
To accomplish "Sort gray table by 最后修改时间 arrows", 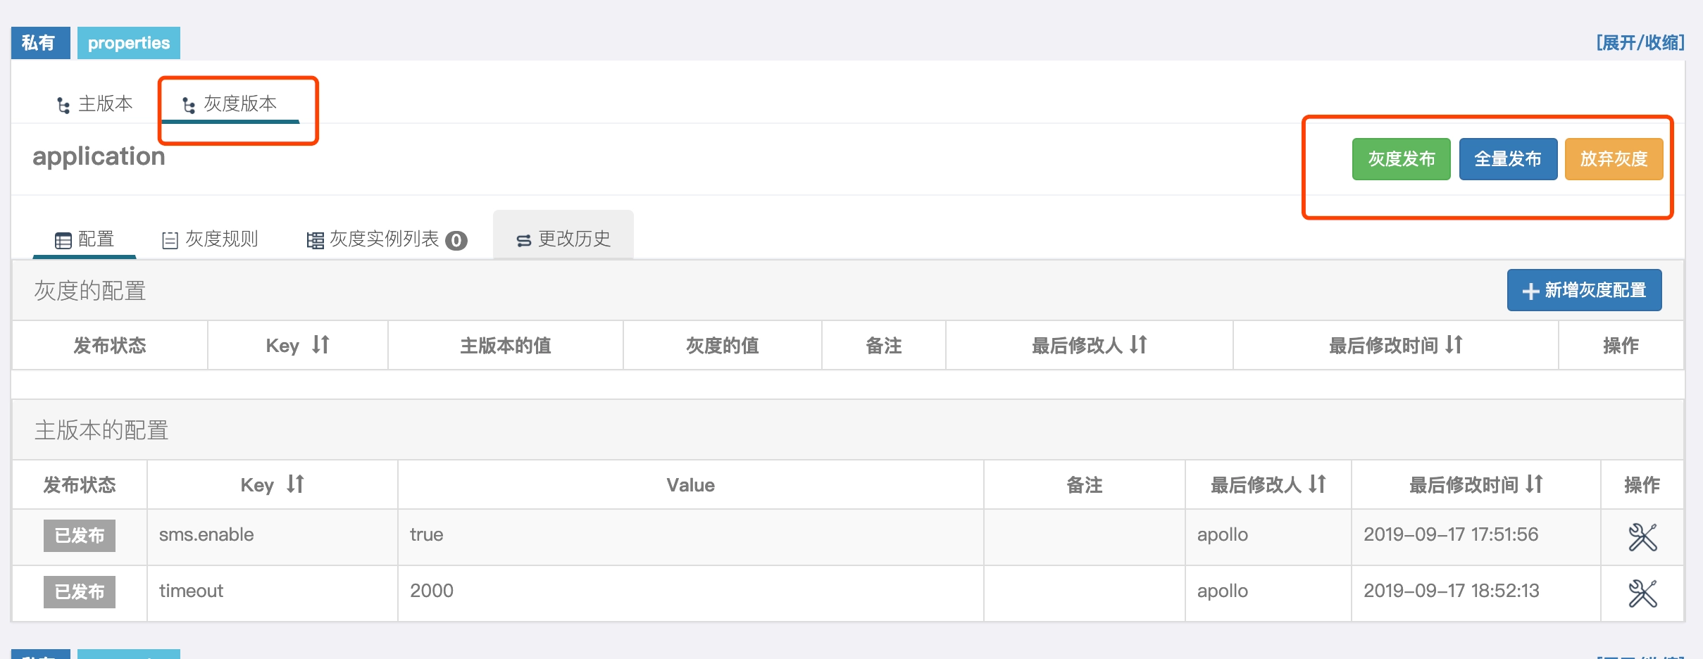I will [x=1454, y=344].
